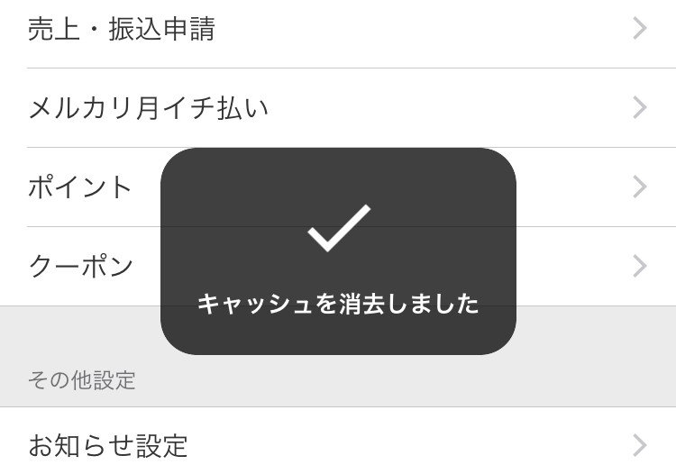Open お知らせ設定 notification settings
Image resolution: width=676 pixels, height=474 pixels.
click(x=108, y=445)
